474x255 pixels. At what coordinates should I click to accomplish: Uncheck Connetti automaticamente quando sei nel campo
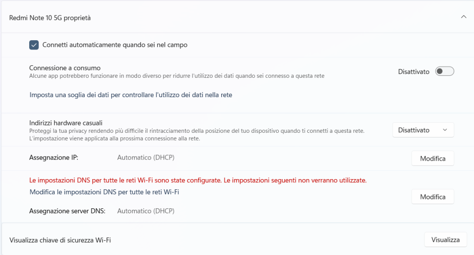(34, 45)
